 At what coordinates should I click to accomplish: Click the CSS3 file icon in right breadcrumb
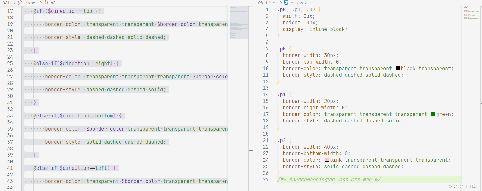click(x=286, y=3)
